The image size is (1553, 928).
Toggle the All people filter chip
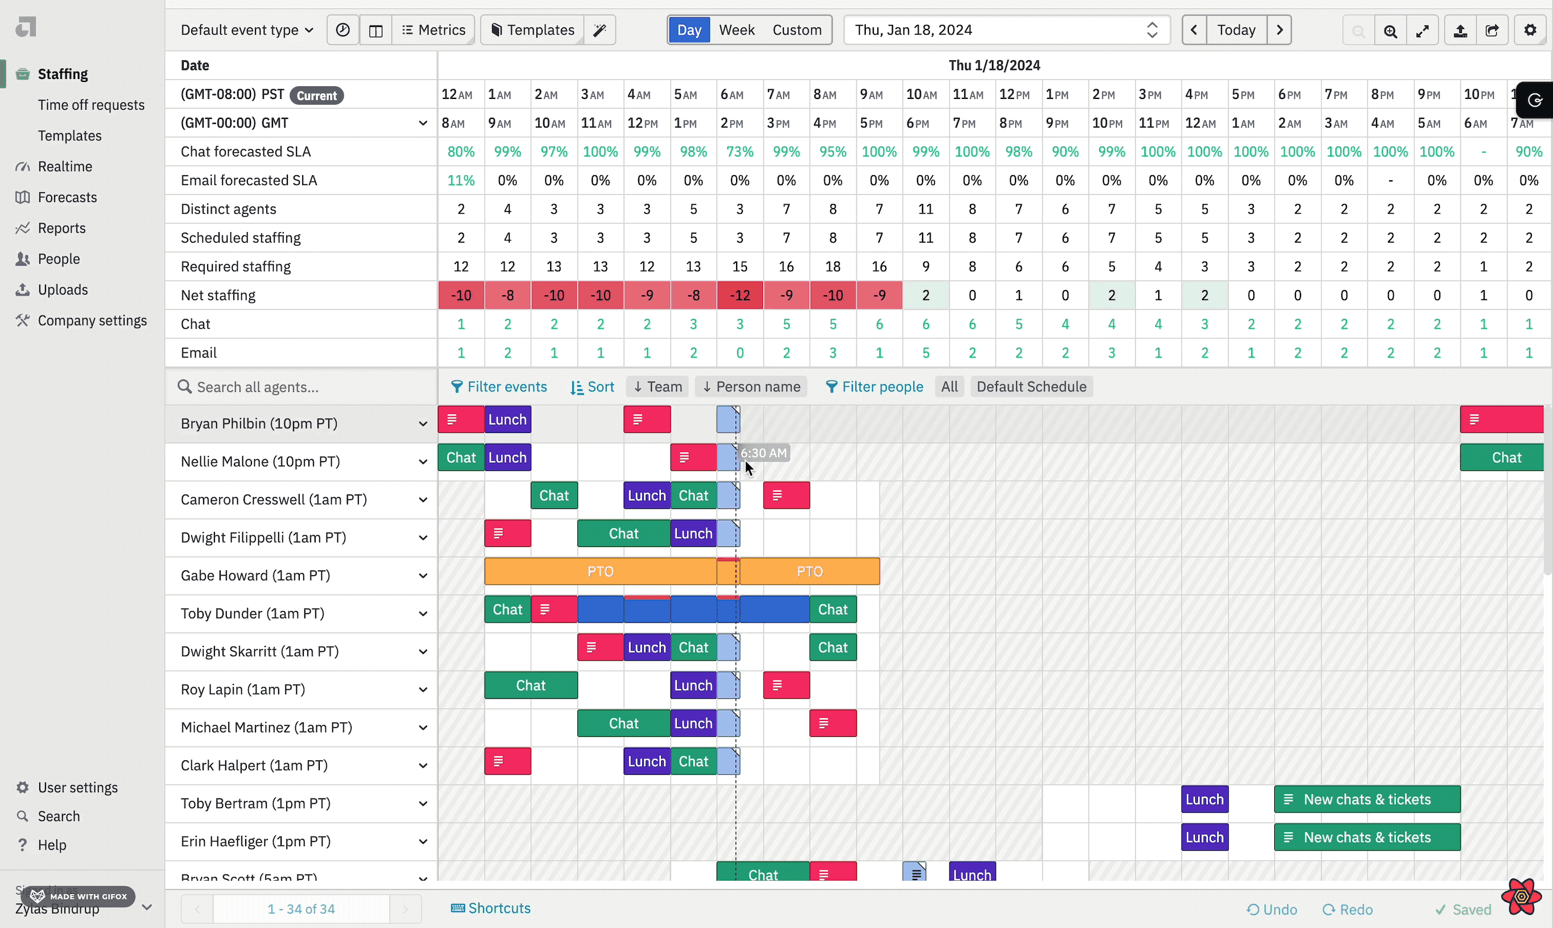click(949, 387)
